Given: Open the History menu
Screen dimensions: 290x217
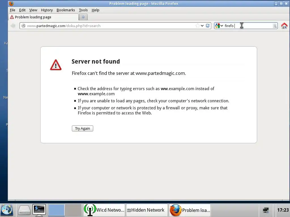Looking at the screenshot, I should coord(47,10).
